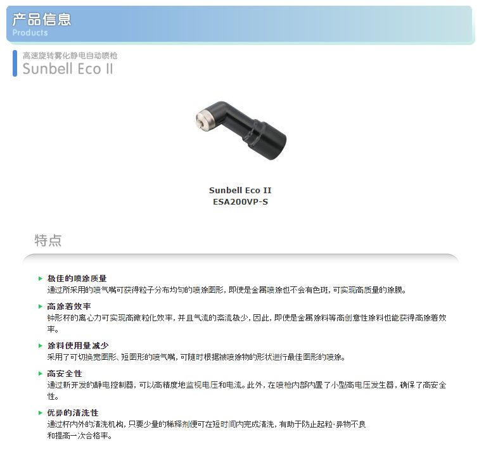Click the paragraph describing the electrostatic controller
This screenshot has height=451, width=479.
[x=247, y=391]
